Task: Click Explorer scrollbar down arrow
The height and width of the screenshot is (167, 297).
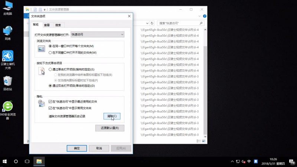Action: (205, 137)
